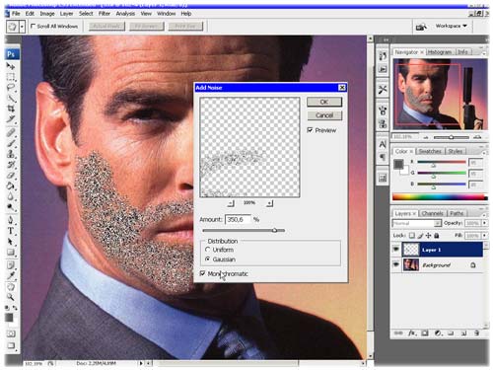This screenshot has width=493, height=370.
Task: Select the Zoom tool in the toolbox
Action: coord(11,297)
